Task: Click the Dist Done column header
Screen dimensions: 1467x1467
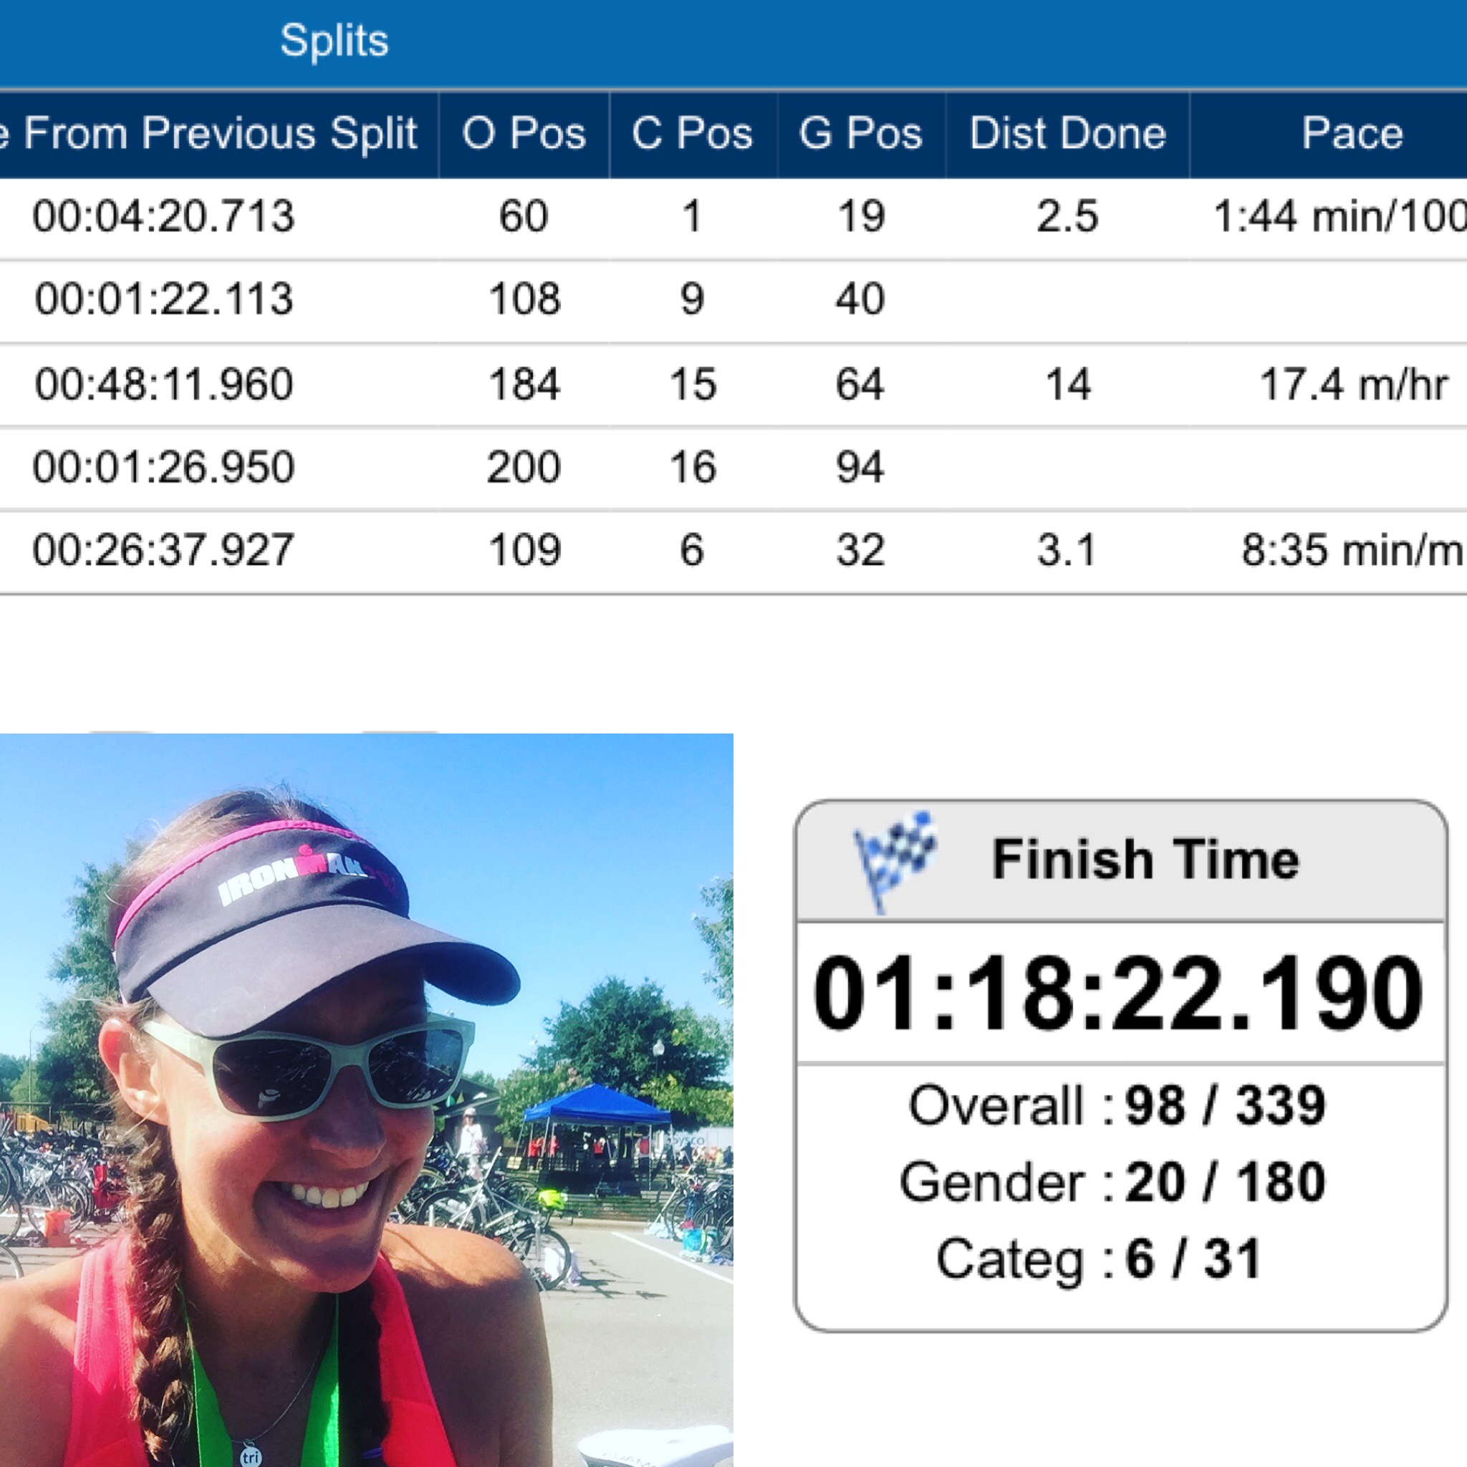Action: (1067, 134)
